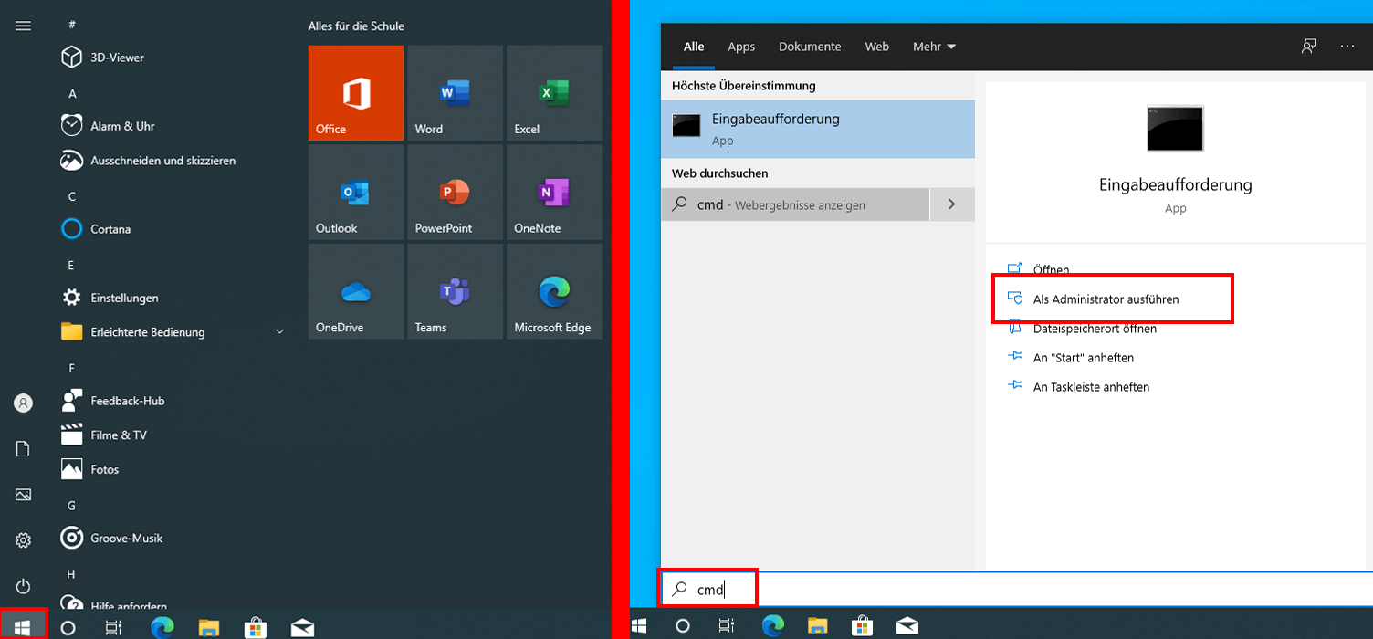Select An Taskleiste anheften option
Screen dimensions: 1373x639
coord(1090,387)
